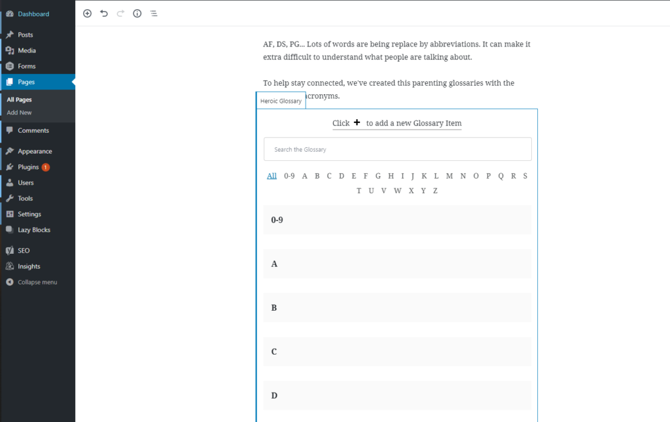Click the Search the Glossary field

(397, 149)
